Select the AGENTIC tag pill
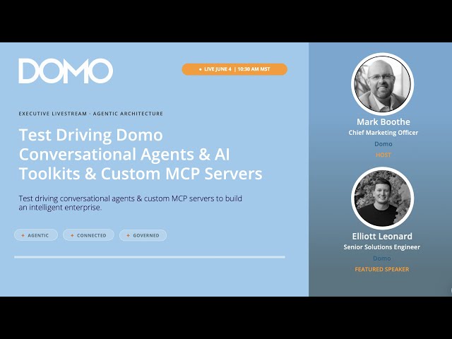The width and height of the screenshot is (452, 339). pos(36,235)
